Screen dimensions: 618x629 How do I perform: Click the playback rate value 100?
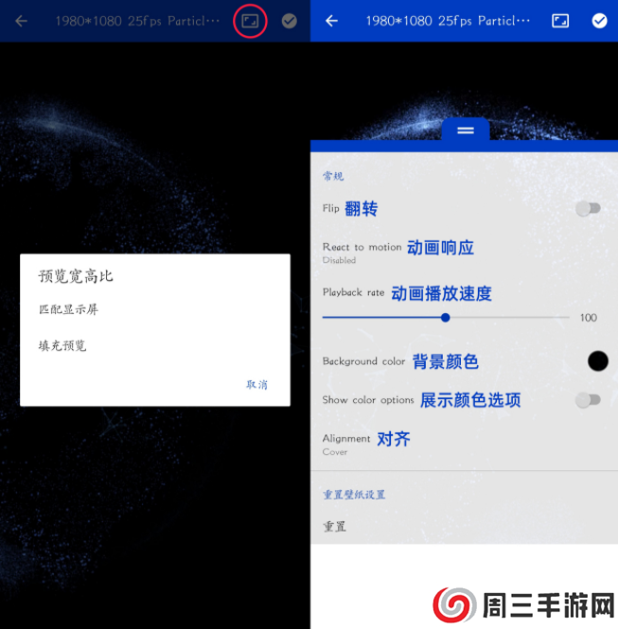click(x=589, y=318)
